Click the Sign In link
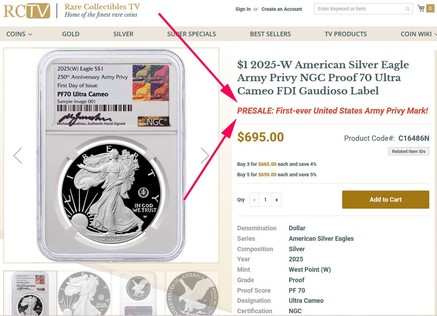 pos(243,9)
